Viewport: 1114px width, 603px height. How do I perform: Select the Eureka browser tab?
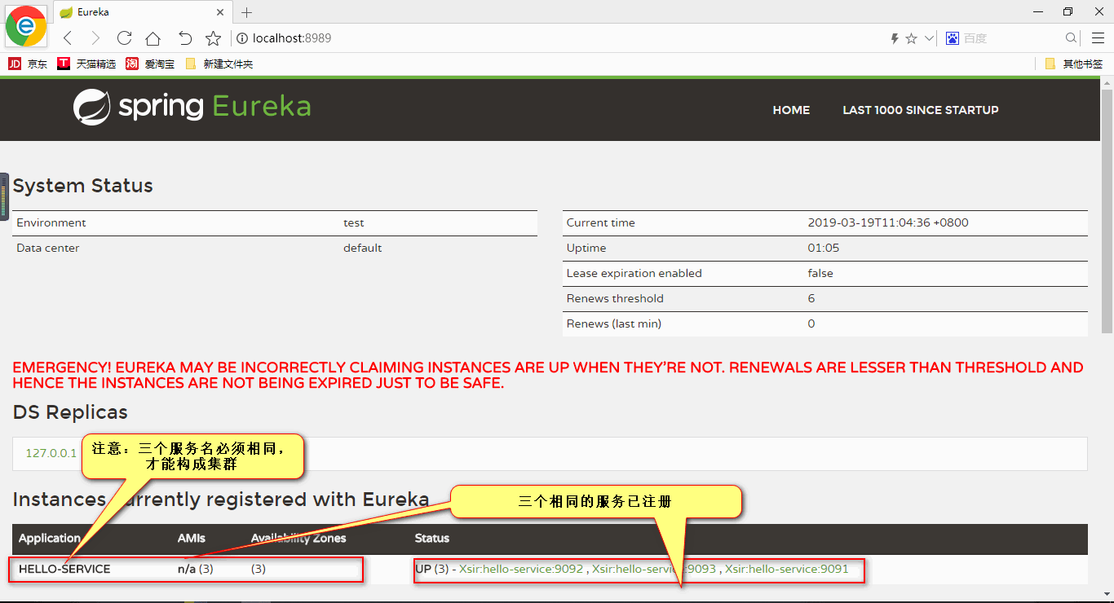tap(143, 12)
